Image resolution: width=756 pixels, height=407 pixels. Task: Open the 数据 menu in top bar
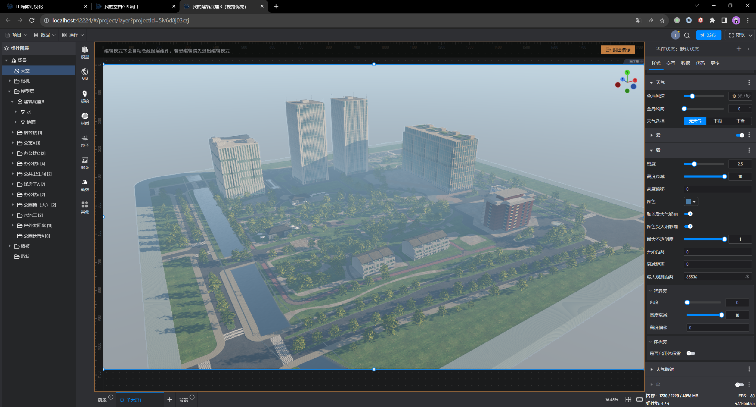(x=45, y=35)
